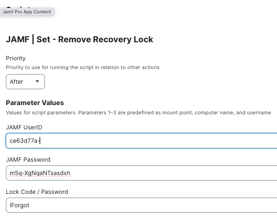Click the After text inside the Priority selector
Image resolution: width=277 pixels, height=219 pixels.
(16, 82)
